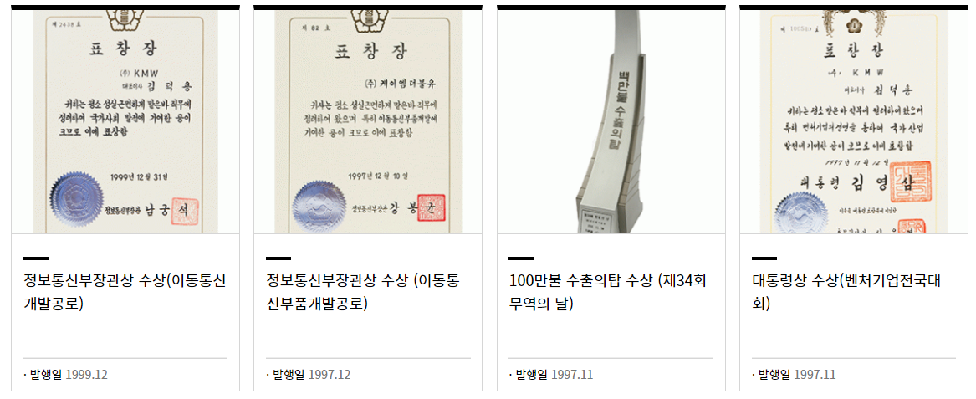Image resolution: width=976 pixels, height=399 pixels.
Task: Click title 정보통신부장관상 수상(이동통신 개발공로)
Action: point(125,293)
